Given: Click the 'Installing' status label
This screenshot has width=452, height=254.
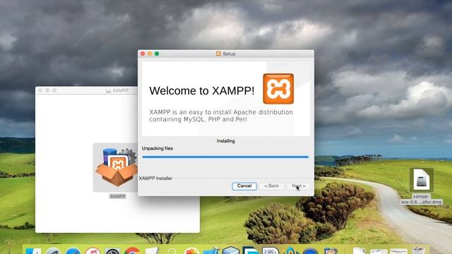Looking at the screenshot, I should (x=226, y=141).
